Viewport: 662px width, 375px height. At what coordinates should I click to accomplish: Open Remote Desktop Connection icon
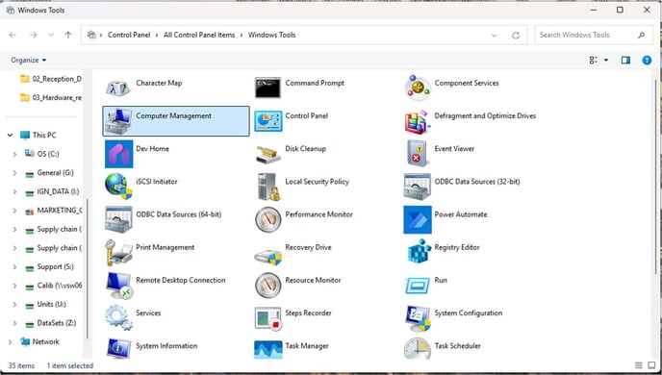coord(118,286)
